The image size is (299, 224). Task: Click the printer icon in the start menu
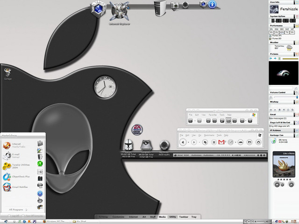tap(40, 185)
